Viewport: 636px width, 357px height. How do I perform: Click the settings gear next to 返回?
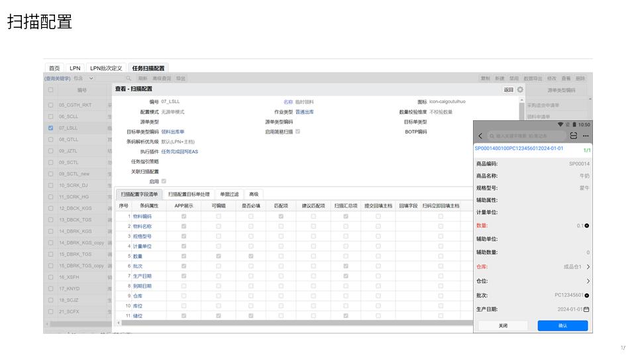(520, 89)
